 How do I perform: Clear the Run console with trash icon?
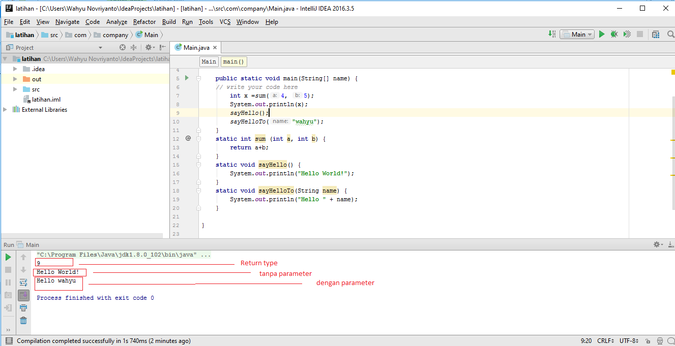(23, 320)
